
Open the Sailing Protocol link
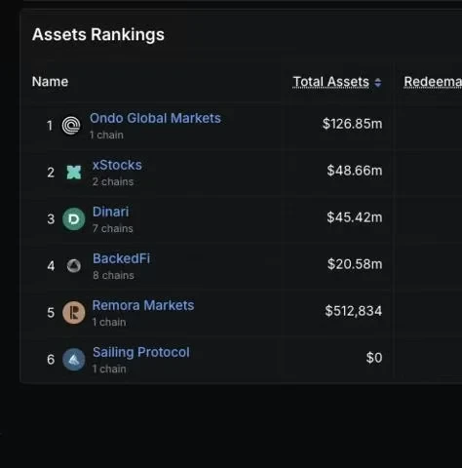(141, 352)
